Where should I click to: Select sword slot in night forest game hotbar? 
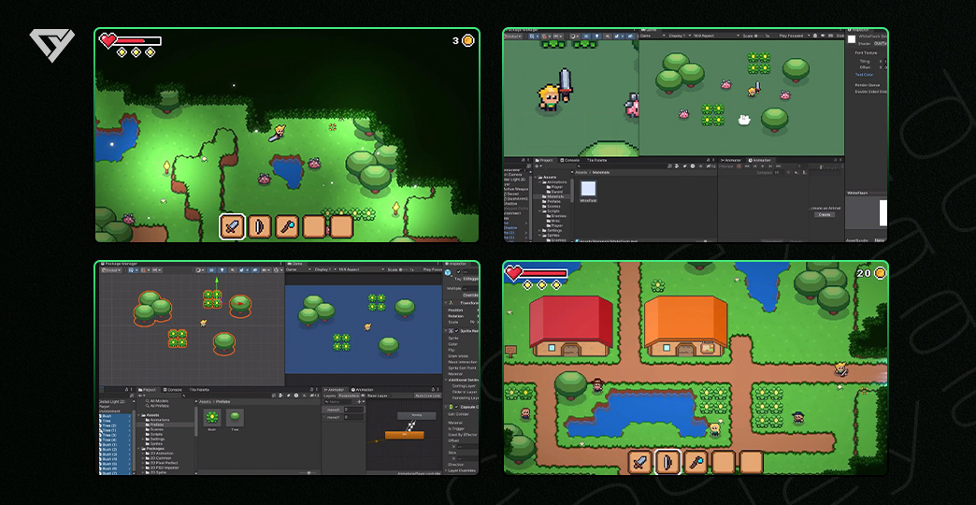[232, 226]
